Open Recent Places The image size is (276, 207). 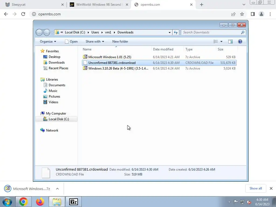pos(56,68)
